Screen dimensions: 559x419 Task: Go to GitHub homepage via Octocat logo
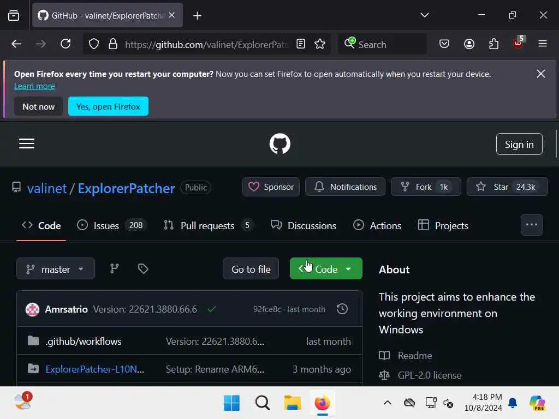[280, 144]
